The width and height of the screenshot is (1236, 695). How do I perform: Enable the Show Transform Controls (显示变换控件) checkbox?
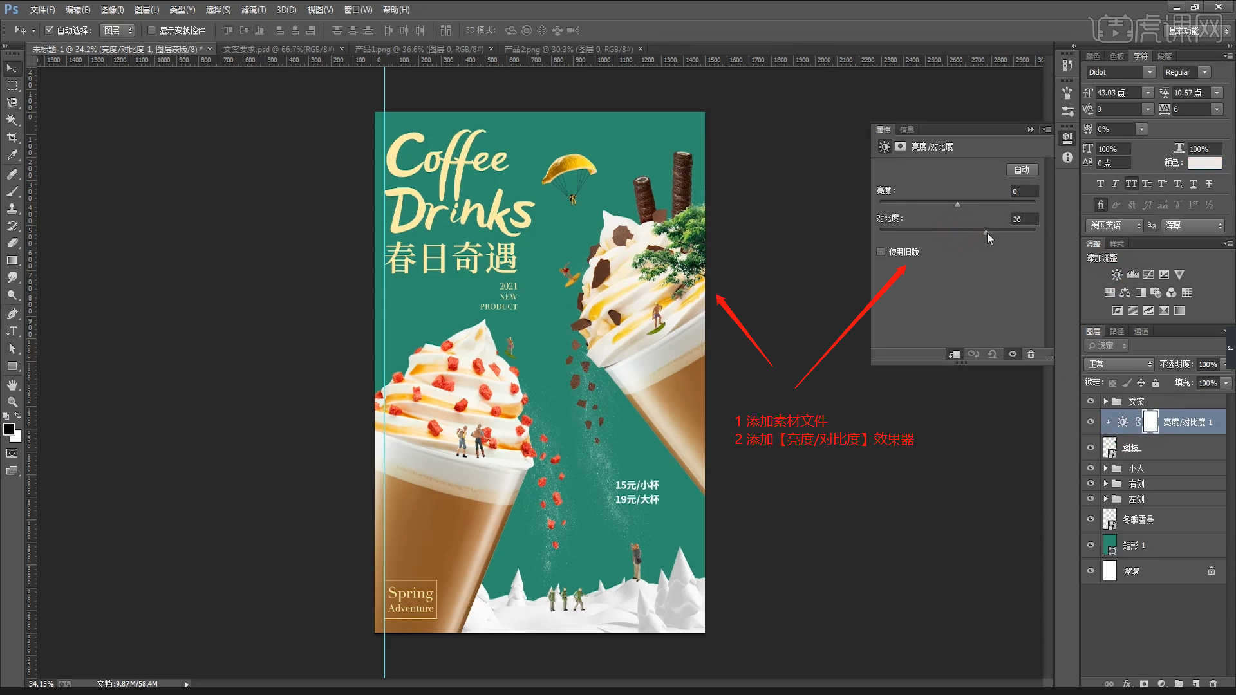(x=152, y=30)
